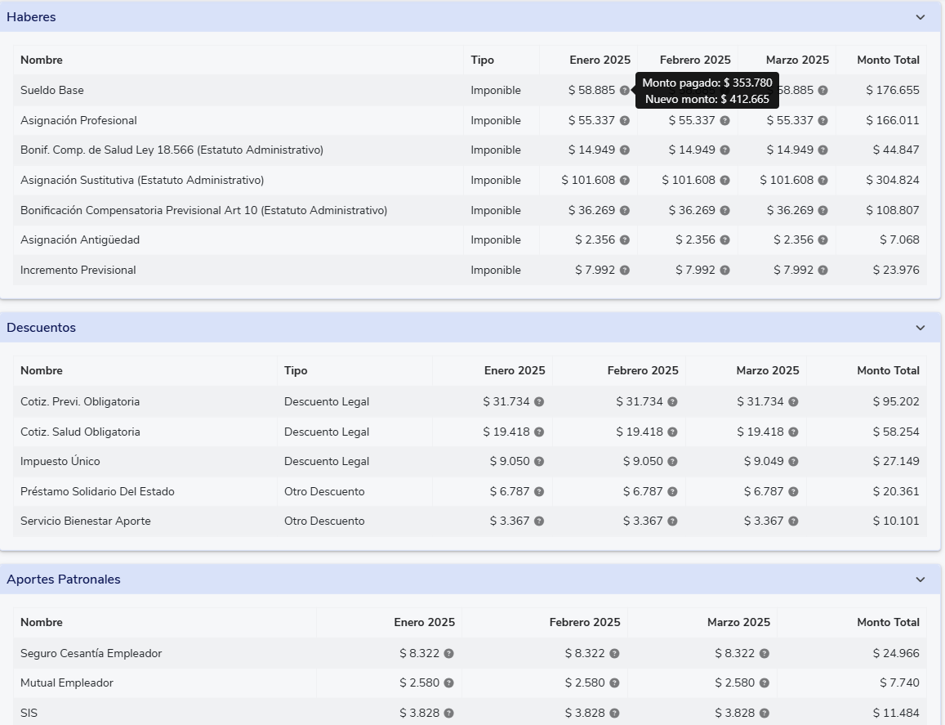Click the Cotiz. Salud Obligatoria row name
Screen dimensions: 945x725
[80, 432]
